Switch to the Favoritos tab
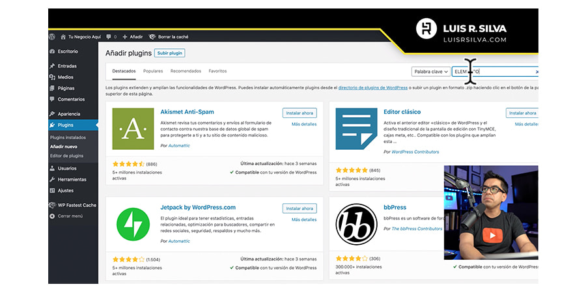Viewport: 586px width, 293px height. [x=217, y=71]
